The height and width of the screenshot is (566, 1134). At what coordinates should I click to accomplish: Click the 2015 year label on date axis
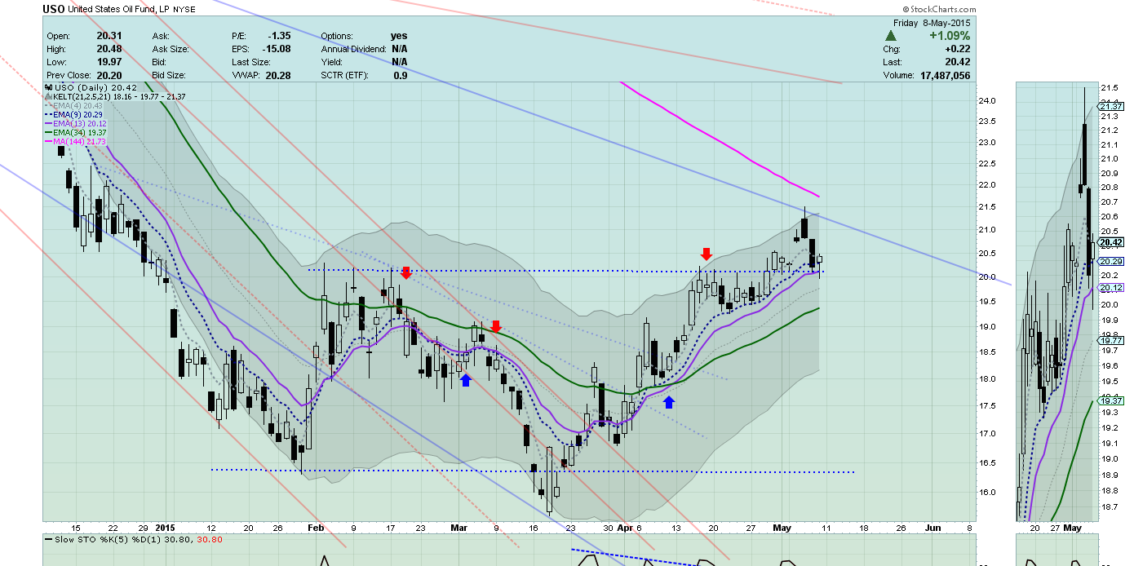click(166, 528)
